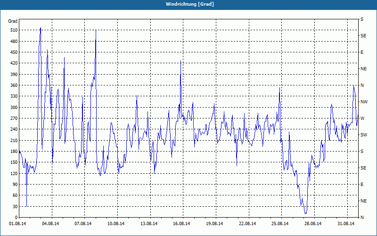Click the last date label 31.08.14
This screenshot has width=377, height=236.
point(346,224)
